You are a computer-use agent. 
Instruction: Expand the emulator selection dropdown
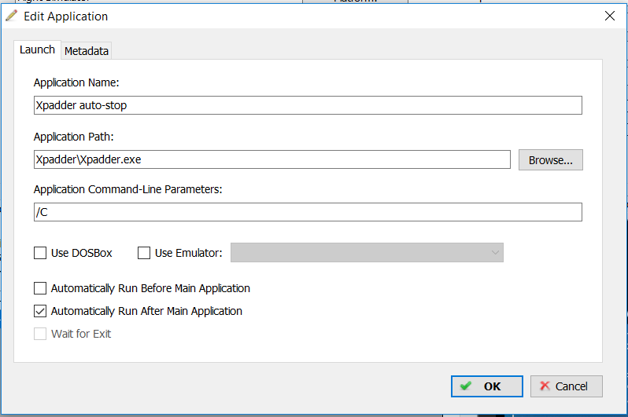[x=367, y=253]
